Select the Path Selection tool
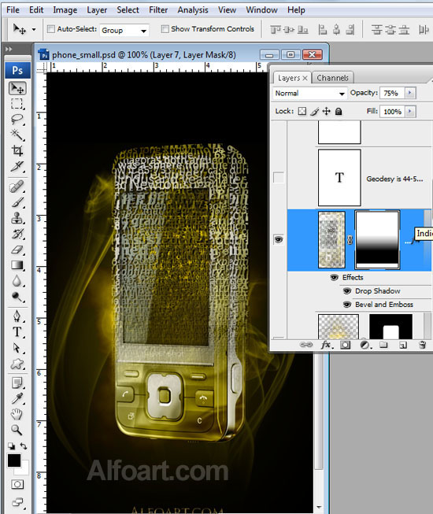Image resolution: width=433 pixels, height=514 pixels. point(17,347)
